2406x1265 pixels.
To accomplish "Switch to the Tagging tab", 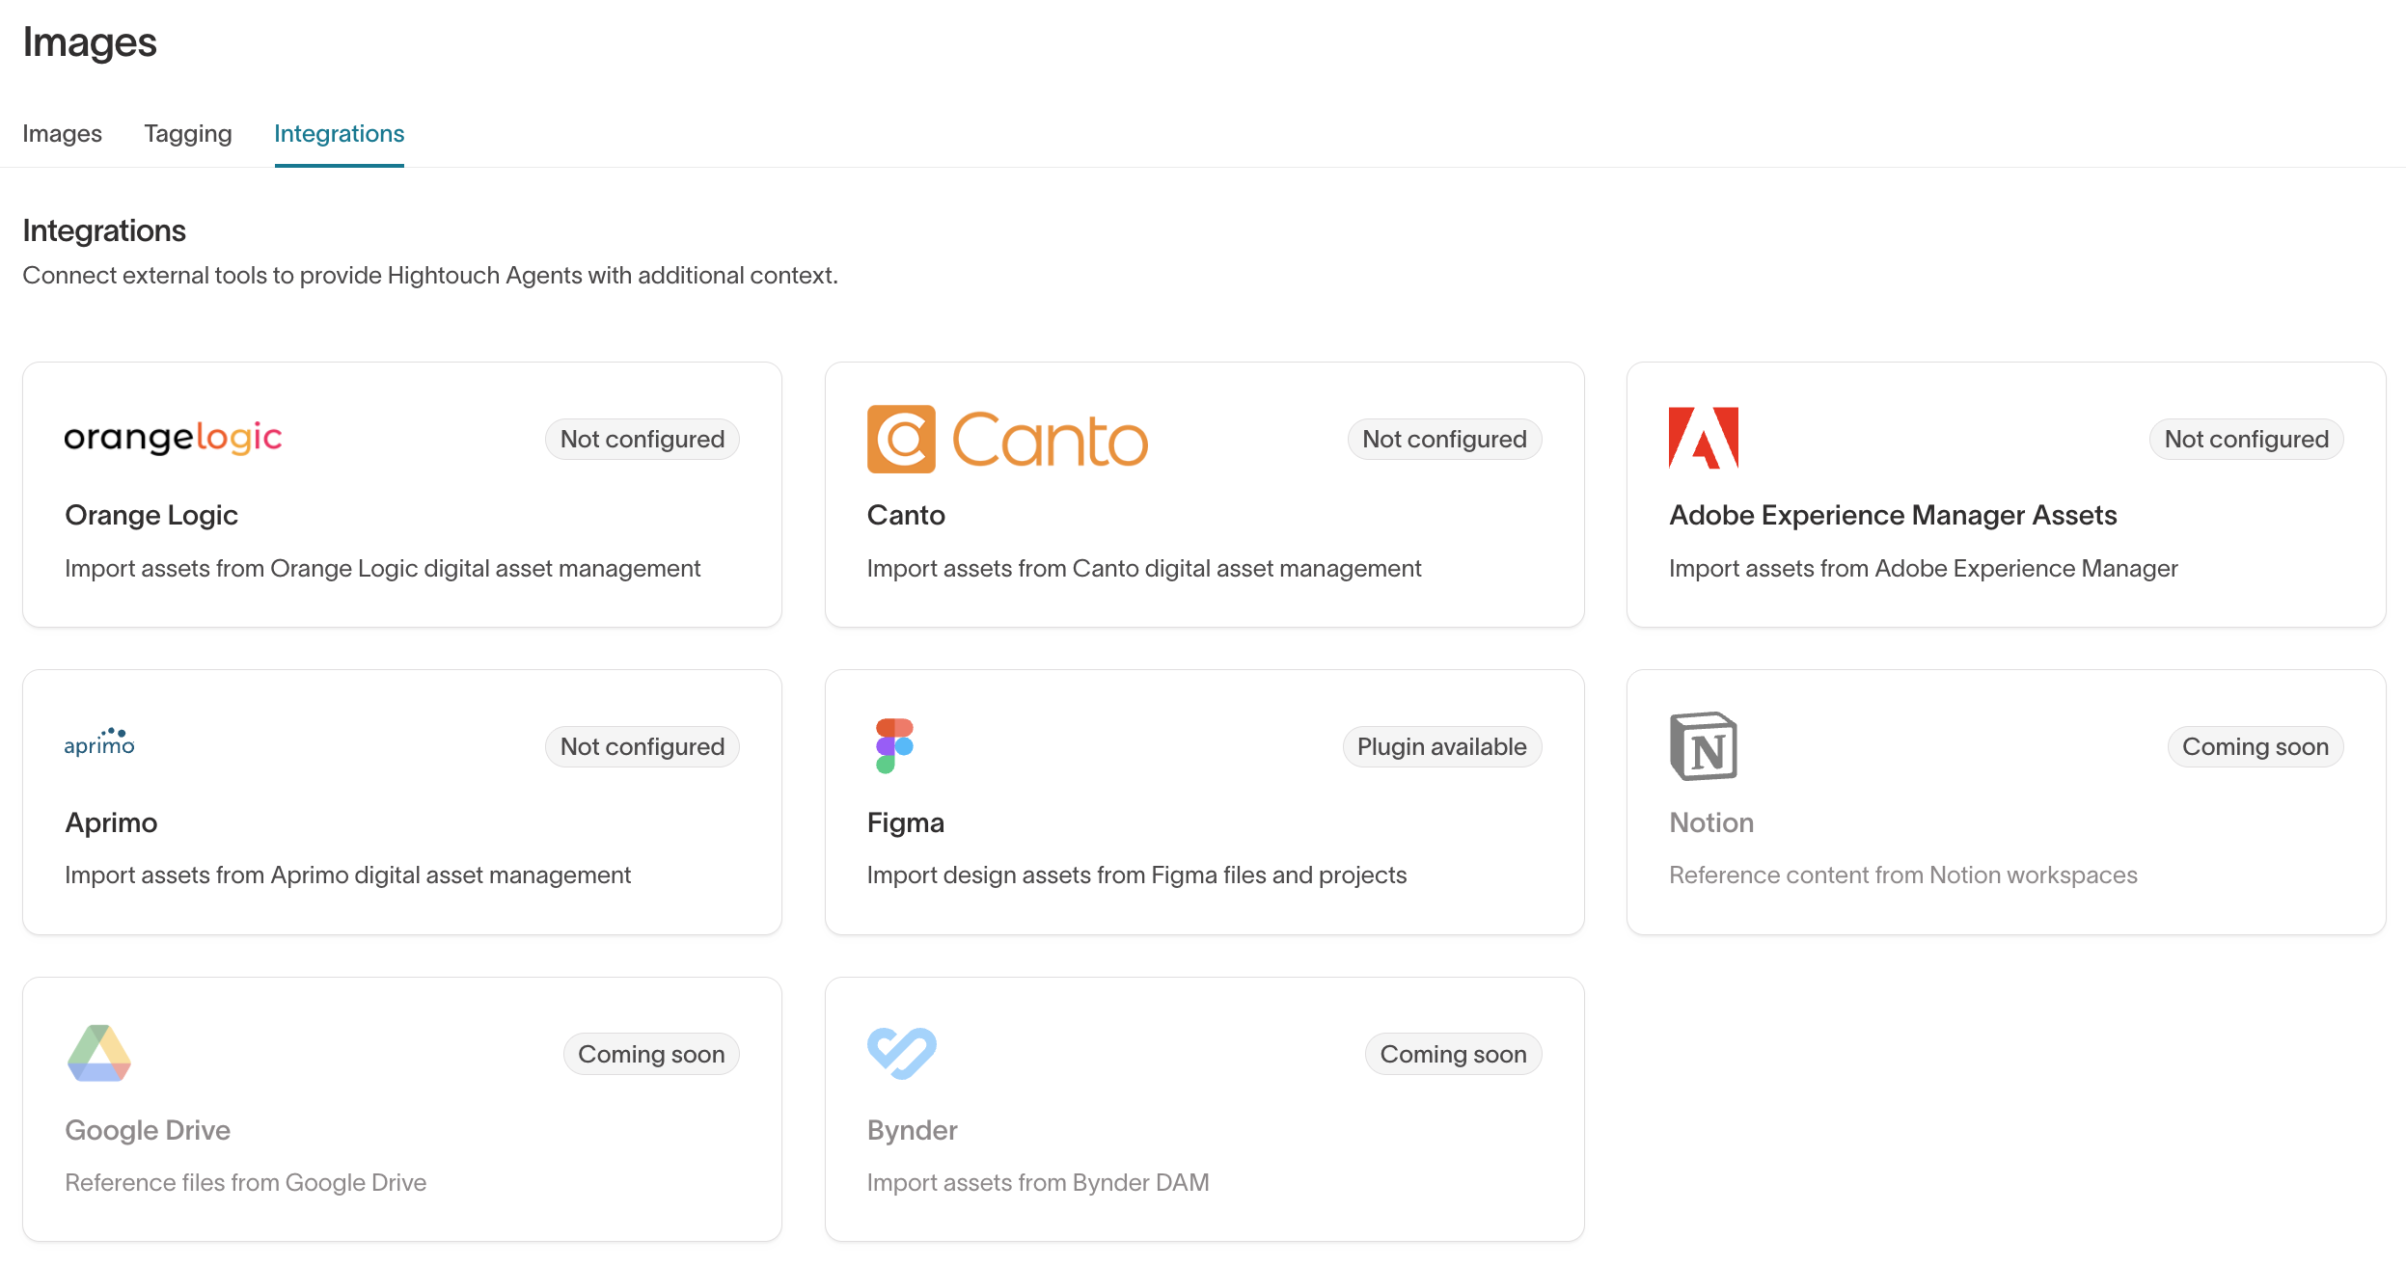I will pyautogui.click(x=188, y=134).
